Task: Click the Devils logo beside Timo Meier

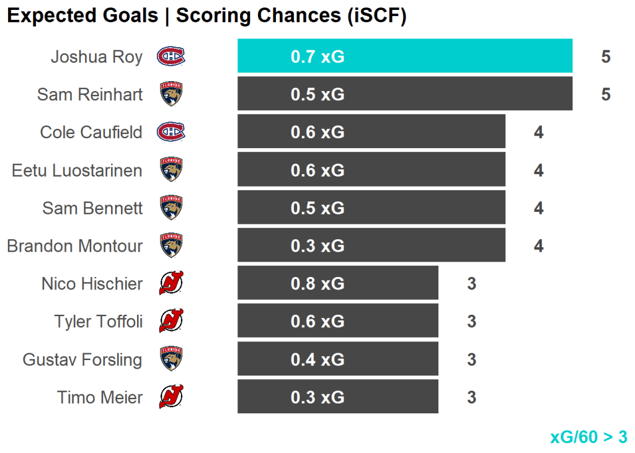Action: pyautogui.click(x=171, y=397)
